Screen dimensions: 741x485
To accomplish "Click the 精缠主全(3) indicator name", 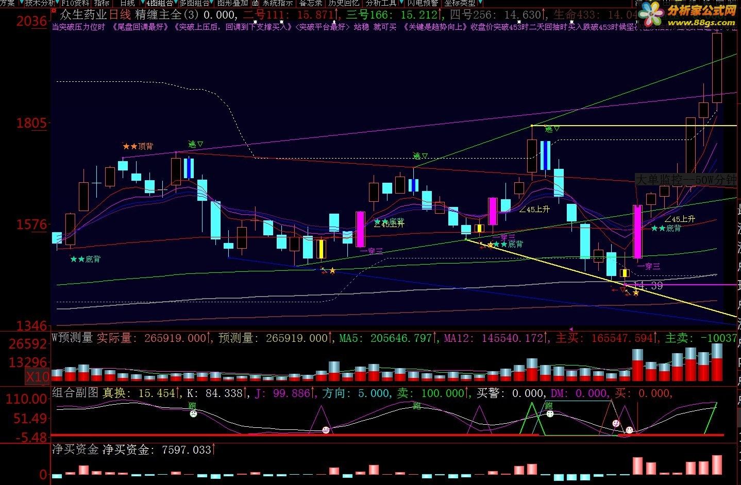I will [167, 15].
